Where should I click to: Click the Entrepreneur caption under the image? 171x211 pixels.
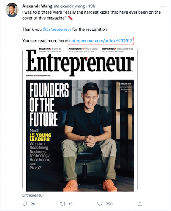click(x=33, y=195)
